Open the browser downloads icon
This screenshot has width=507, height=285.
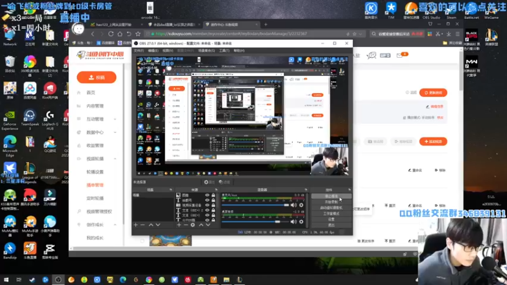[x=449, y=34]
